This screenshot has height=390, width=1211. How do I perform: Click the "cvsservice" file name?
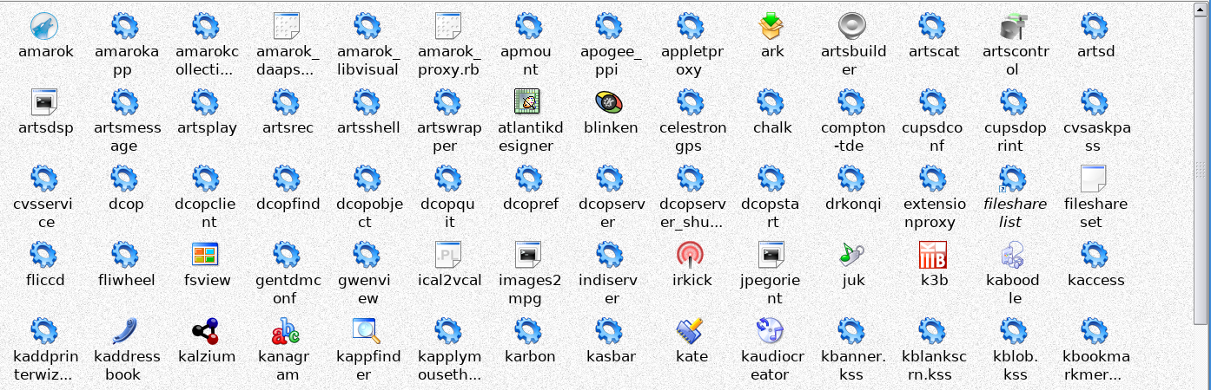(43, 213)
